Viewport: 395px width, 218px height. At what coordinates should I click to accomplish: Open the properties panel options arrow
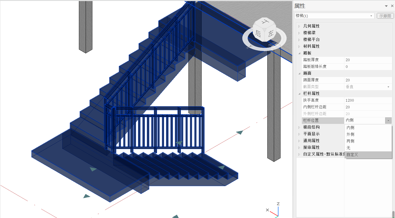click(x=386, y=6)
